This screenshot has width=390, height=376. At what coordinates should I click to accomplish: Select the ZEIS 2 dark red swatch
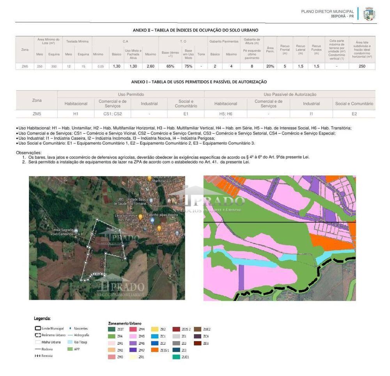pyautogui.click(x=176, y=329)
